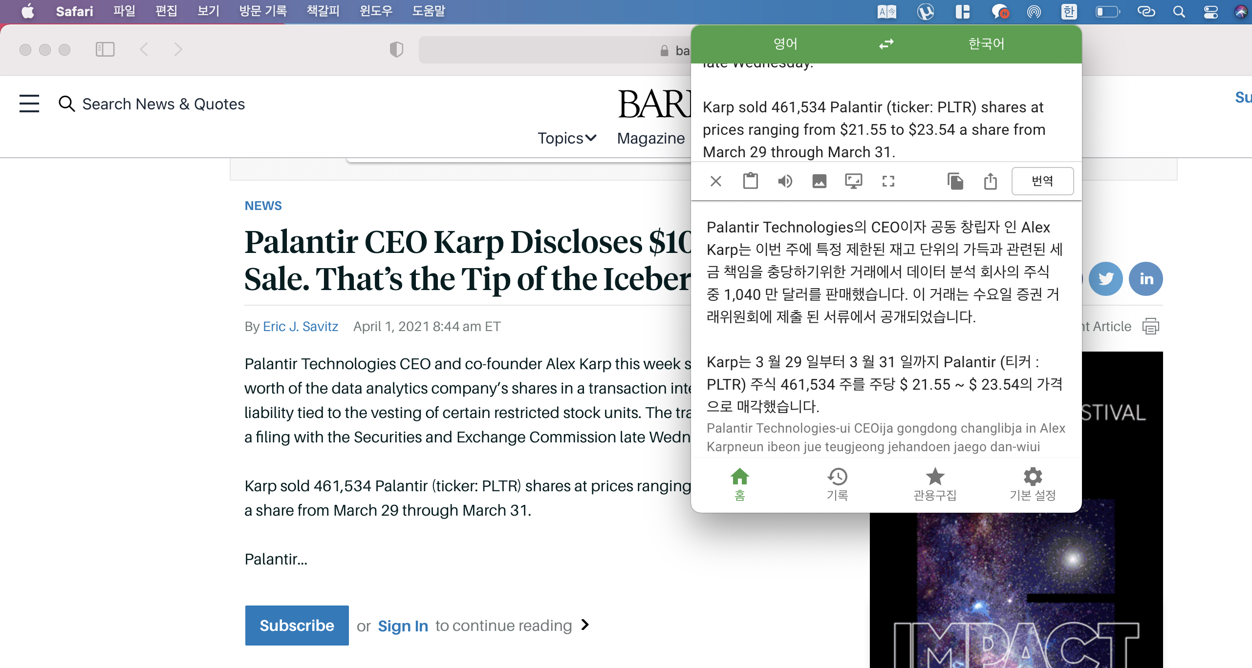The width and height of the screenshot is (1252, 668).
Task: Click the screen capture translate icon
Action: coord(854,181)
